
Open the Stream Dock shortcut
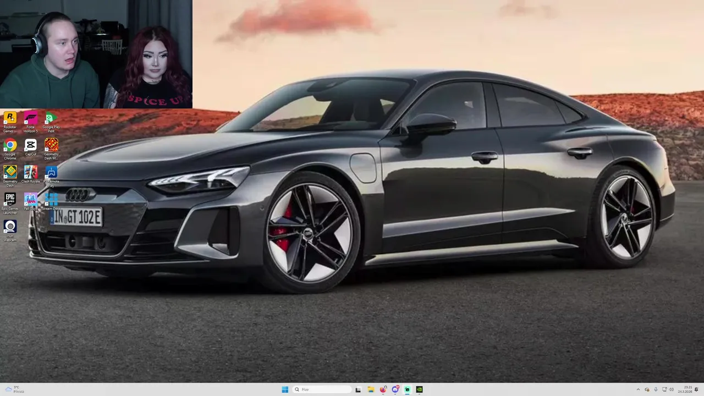(x=51, y=201)
